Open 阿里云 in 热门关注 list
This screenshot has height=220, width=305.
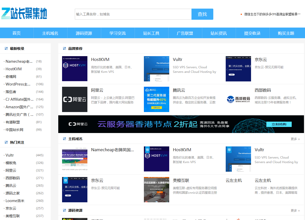[11, 170]
